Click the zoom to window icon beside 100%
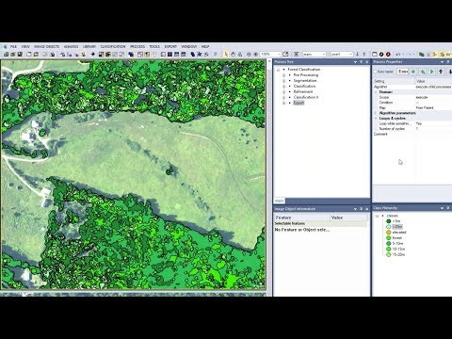 pyautogui.click(x=285, y=54)
